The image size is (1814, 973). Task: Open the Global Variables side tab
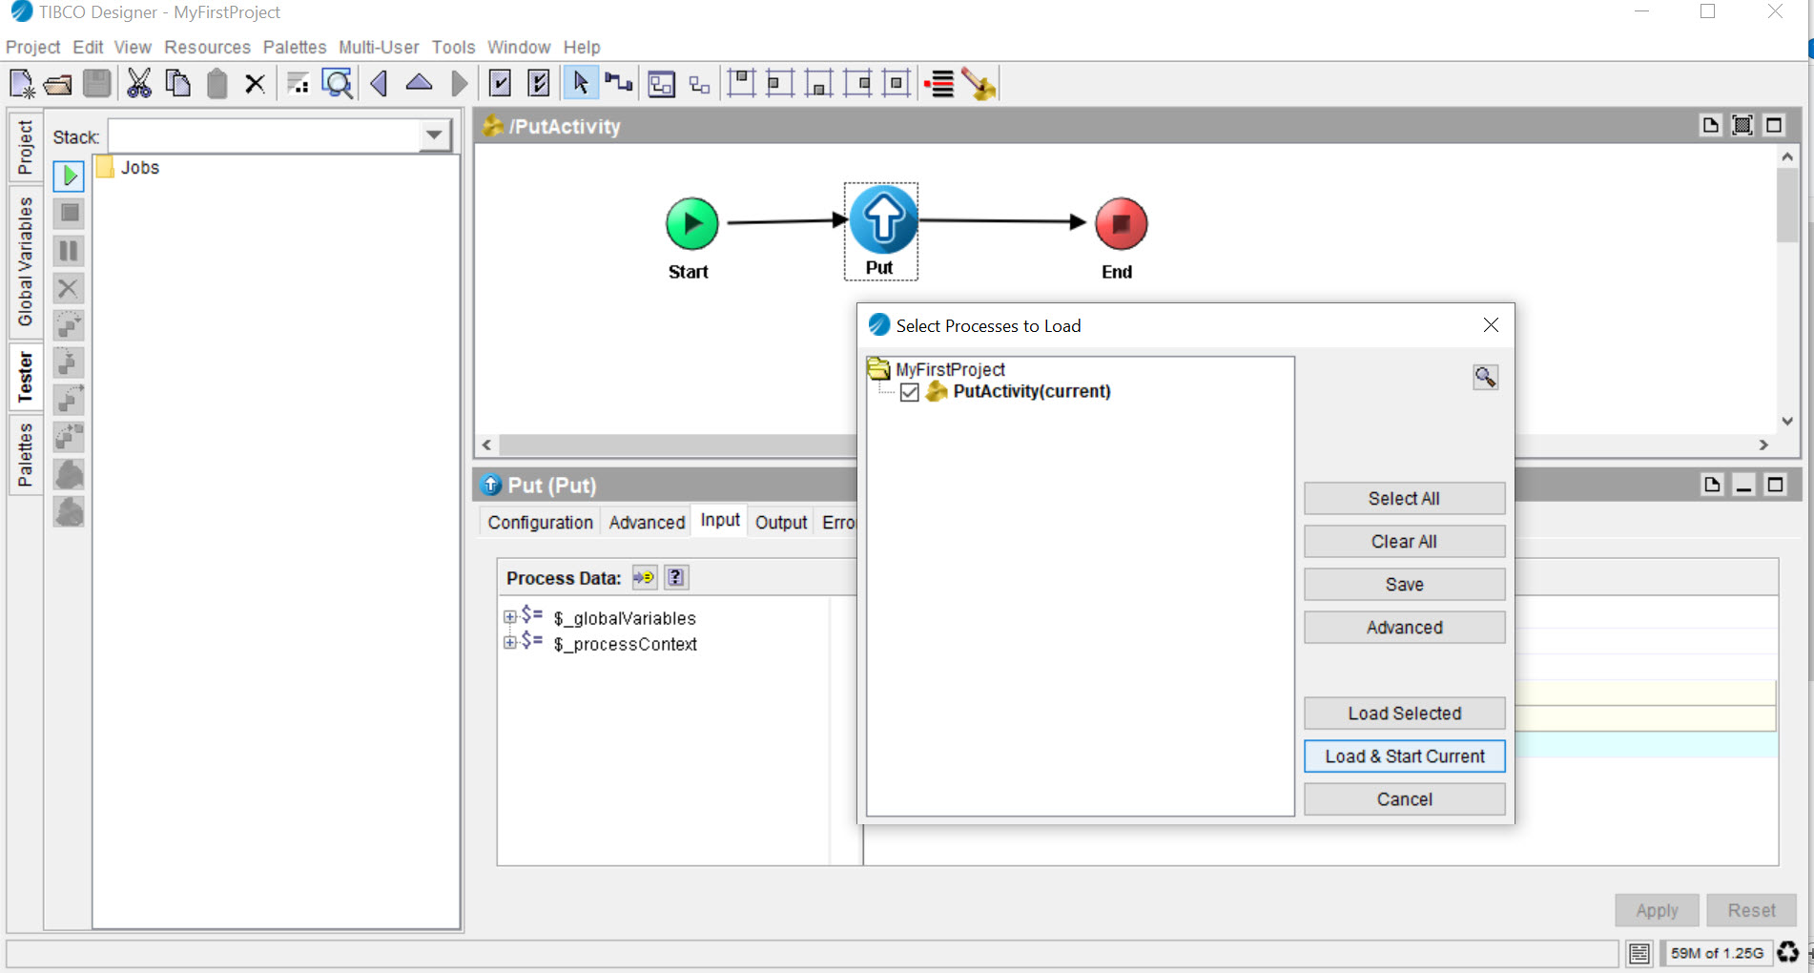(x=26, y=261)
